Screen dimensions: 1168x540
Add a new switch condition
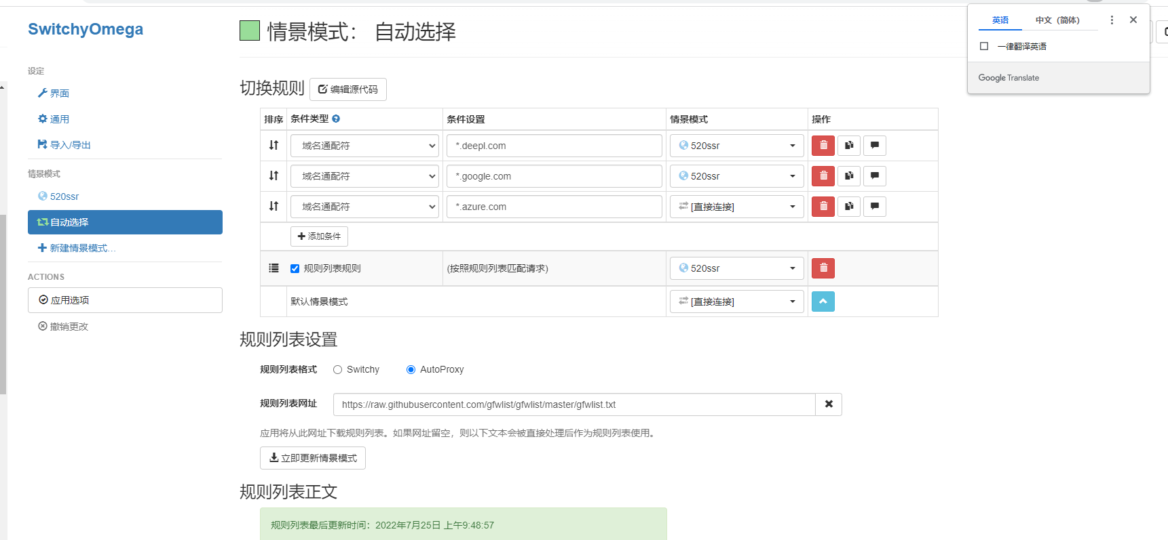tap(319, 236)
